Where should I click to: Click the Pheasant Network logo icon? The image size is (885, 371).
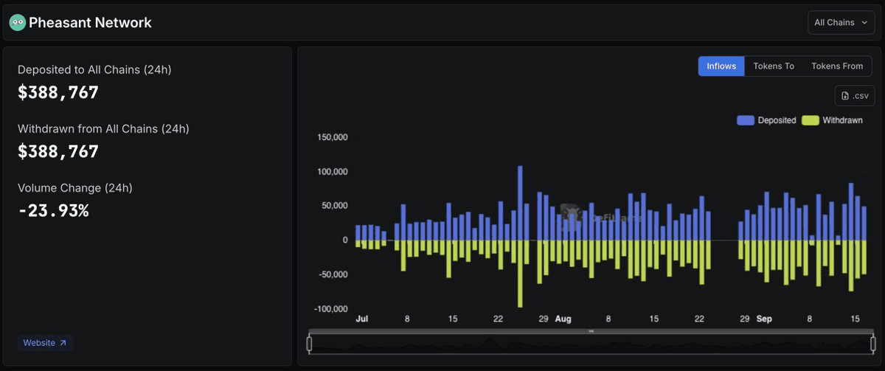(17, 23)
